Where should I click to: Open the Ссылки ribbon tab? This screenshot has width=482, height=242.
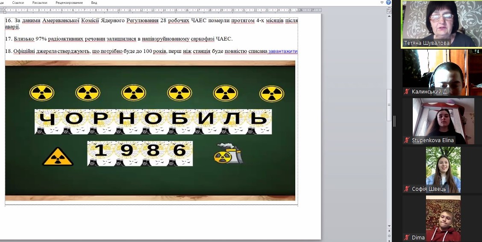[18, 3]
